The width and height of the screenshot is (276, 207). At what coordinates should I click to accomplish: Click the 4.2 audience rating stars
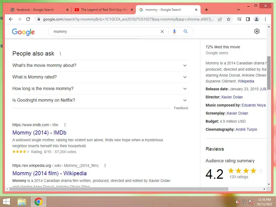point(245,171)
